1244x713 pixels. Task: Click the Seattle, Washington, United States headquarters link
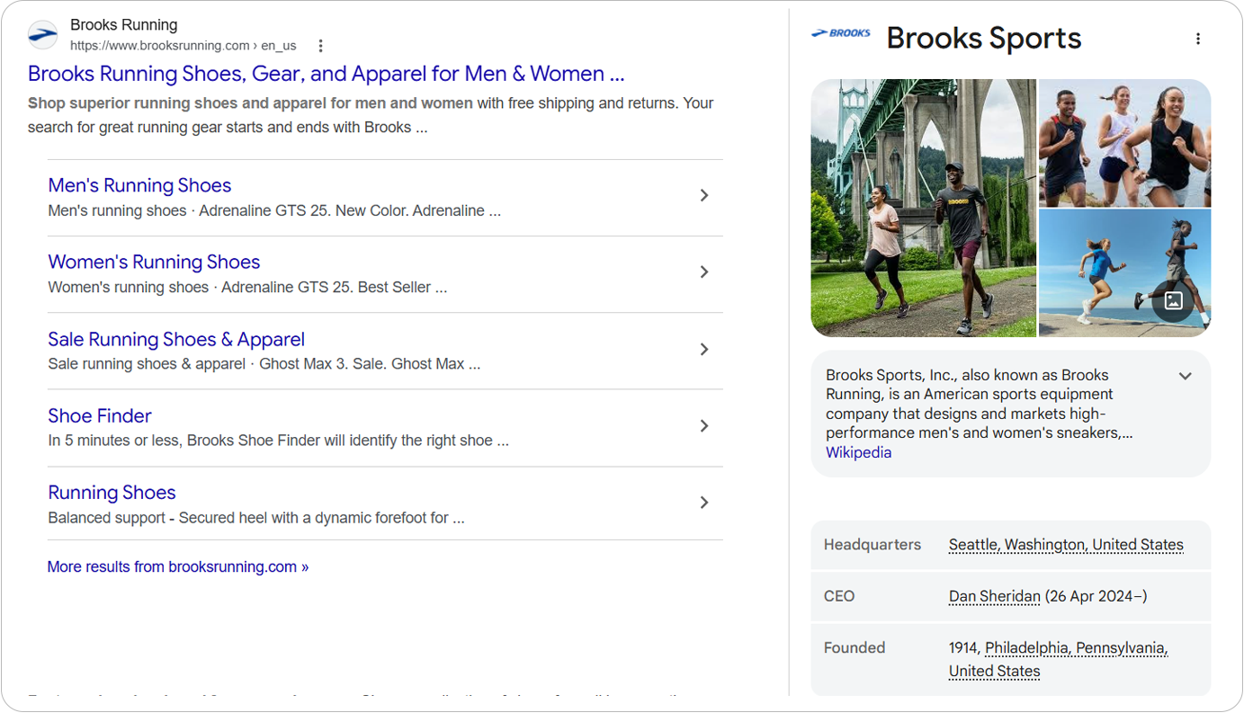pos(1066,545)
